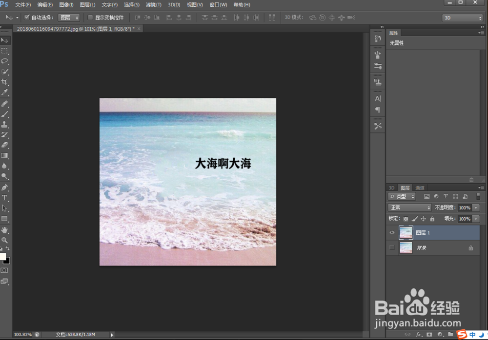Switch to the 通道 tab
This screenshot has height=340, width=488.
click(420, 188)
